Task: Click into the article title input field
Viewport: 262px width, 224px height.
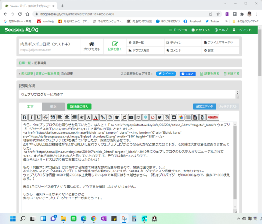Action: click(127, 94)
